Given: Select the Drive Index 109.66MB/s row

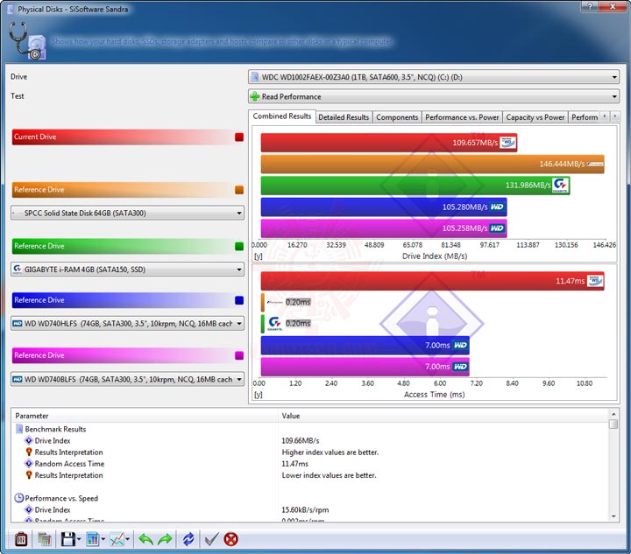Looking at the screenshot, I should [x=310, y=441].
